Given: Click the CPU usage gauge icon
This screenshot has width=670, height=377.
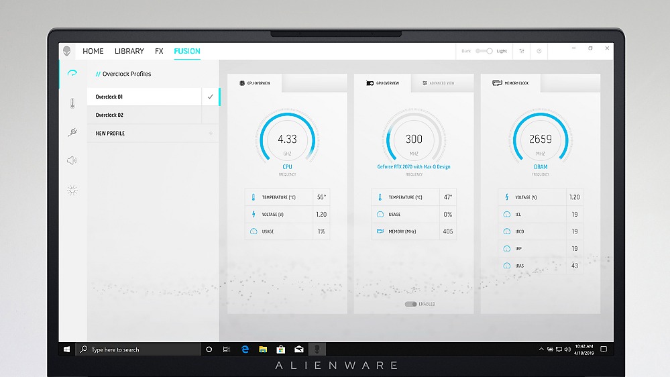Looking at the screenshot, I should (254, 231).
